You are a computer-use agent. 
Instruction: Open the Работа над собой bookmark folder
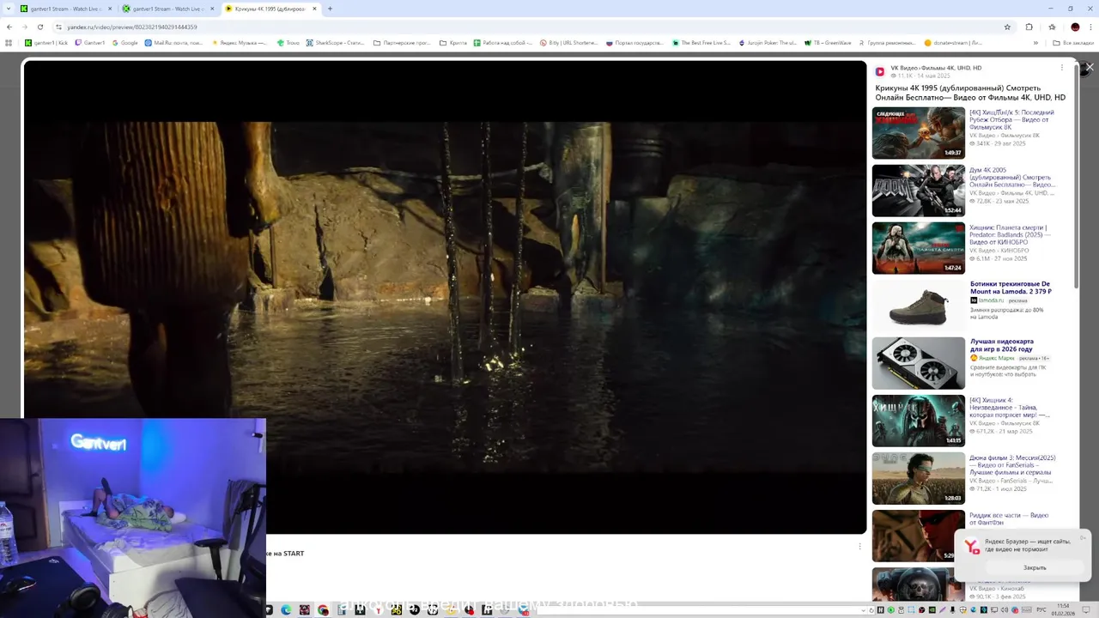tap(503, 42)
